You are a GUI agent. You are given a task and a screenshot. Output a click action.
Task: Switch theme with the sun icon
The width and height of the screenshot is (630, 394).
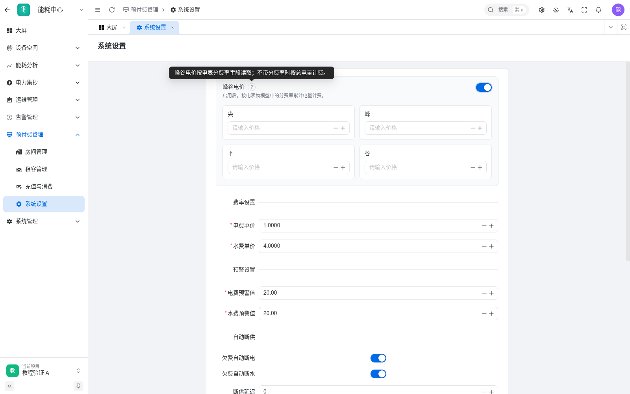coord(556,10)
